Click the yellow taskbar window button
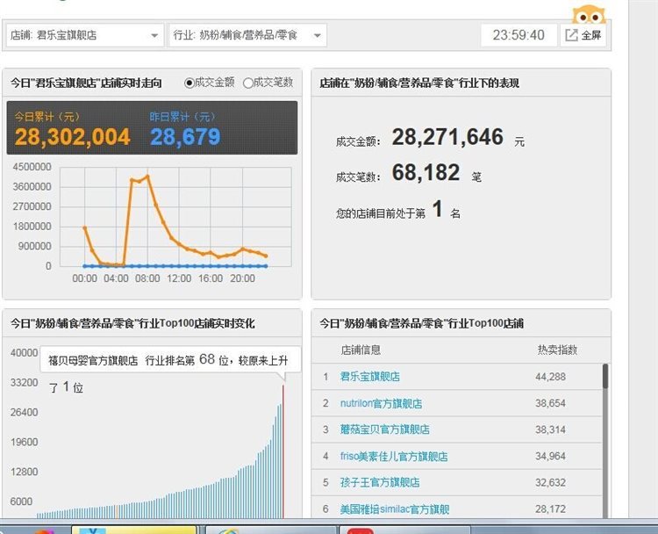The image size is (658, 534). pos(134,530)
